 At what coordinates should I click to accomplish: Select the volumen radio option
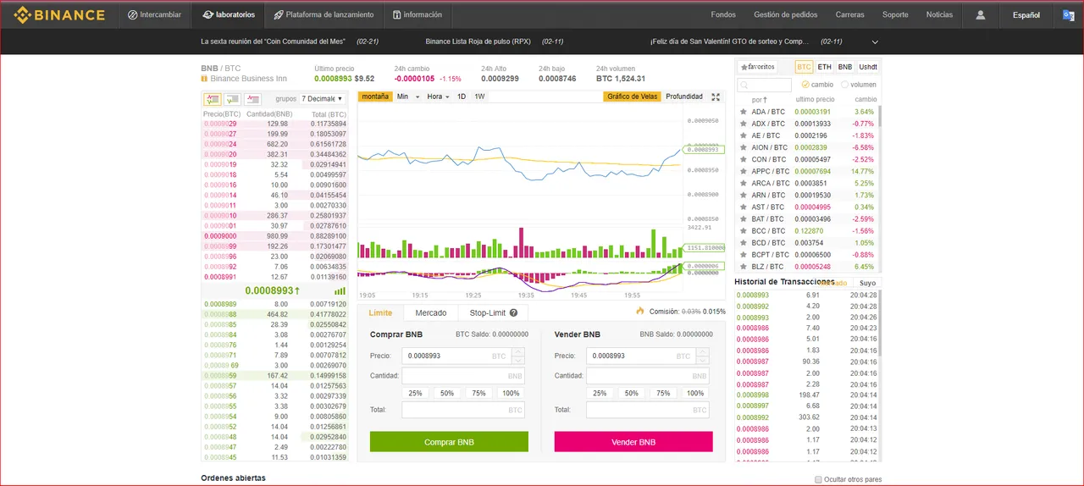845,85
